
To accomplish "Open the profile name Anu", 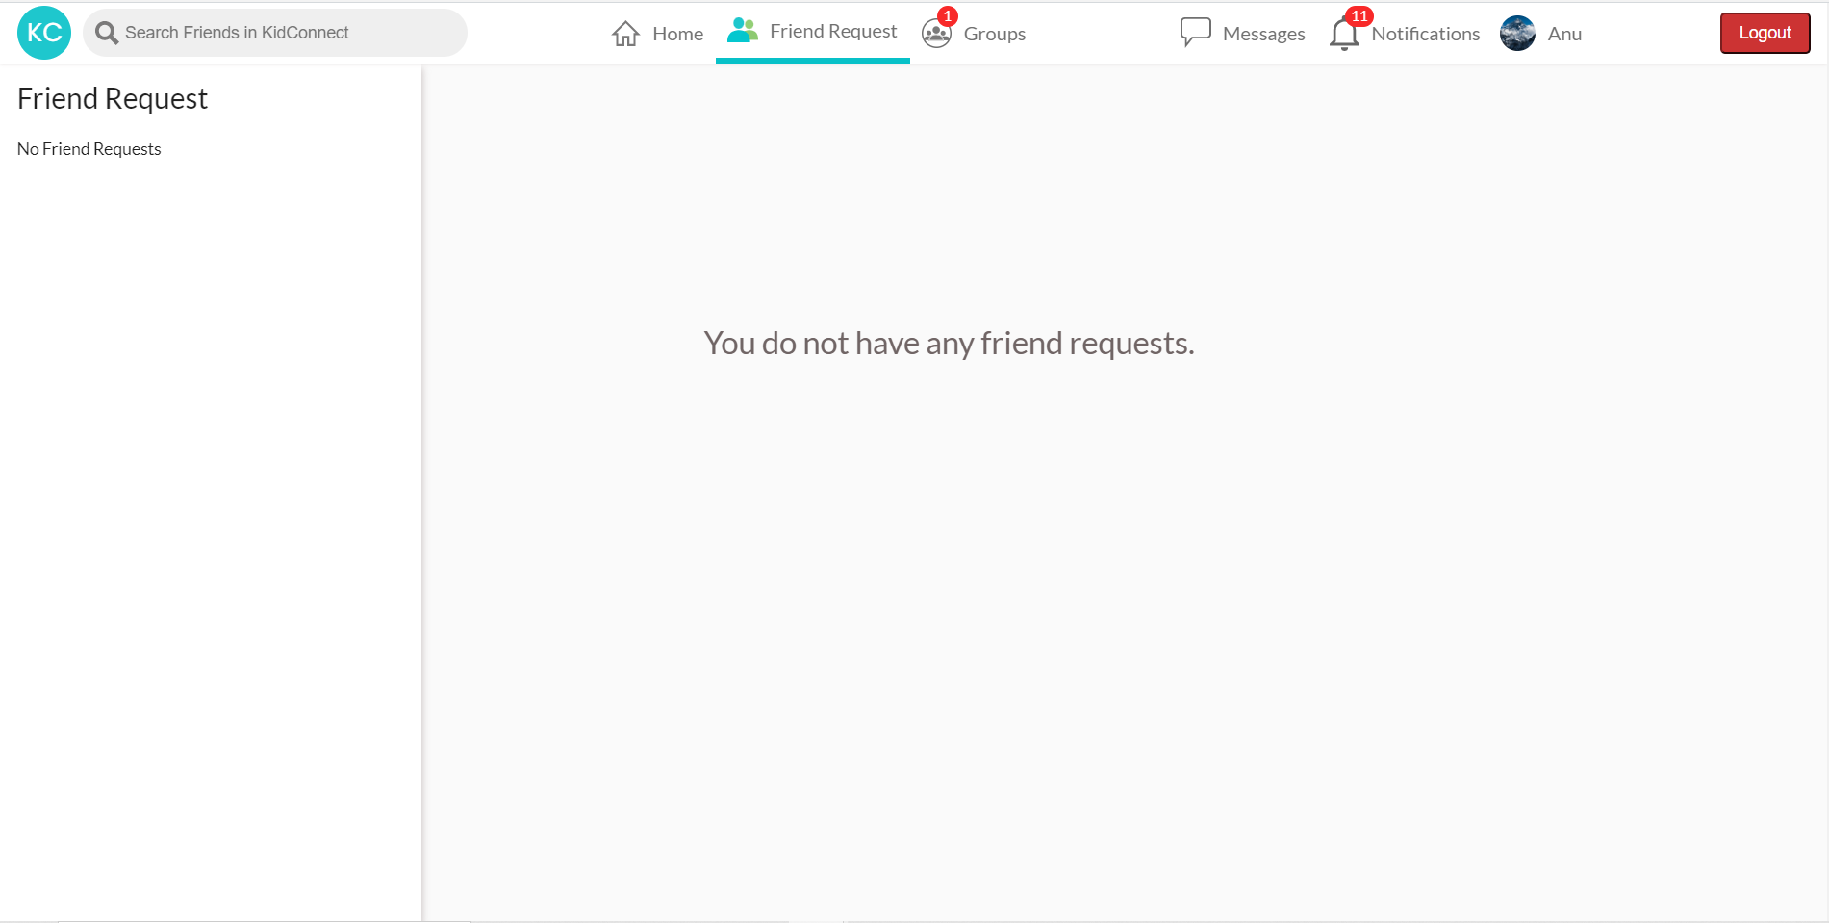I will click(x=1564, y=34).
